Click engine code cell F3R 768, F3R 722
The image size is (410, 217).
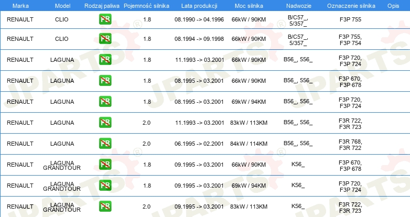[350, 145]
